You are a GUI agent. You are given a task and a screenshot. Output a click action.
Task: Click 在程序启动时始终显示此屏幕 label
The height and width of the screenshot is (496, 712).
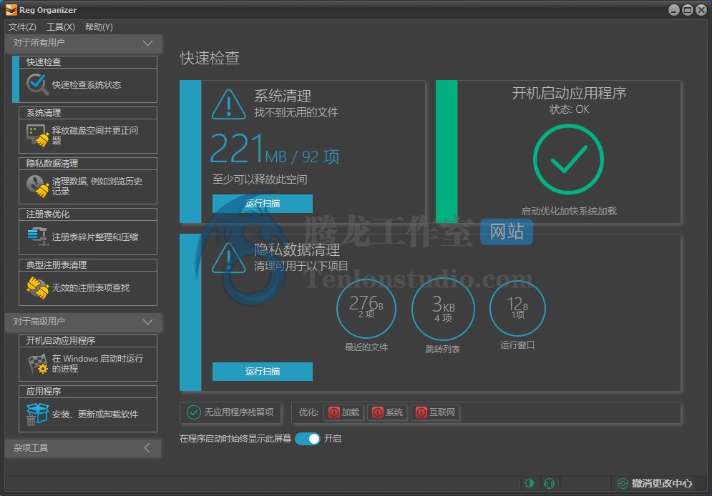pyautogui.click(x=235, y=438)
